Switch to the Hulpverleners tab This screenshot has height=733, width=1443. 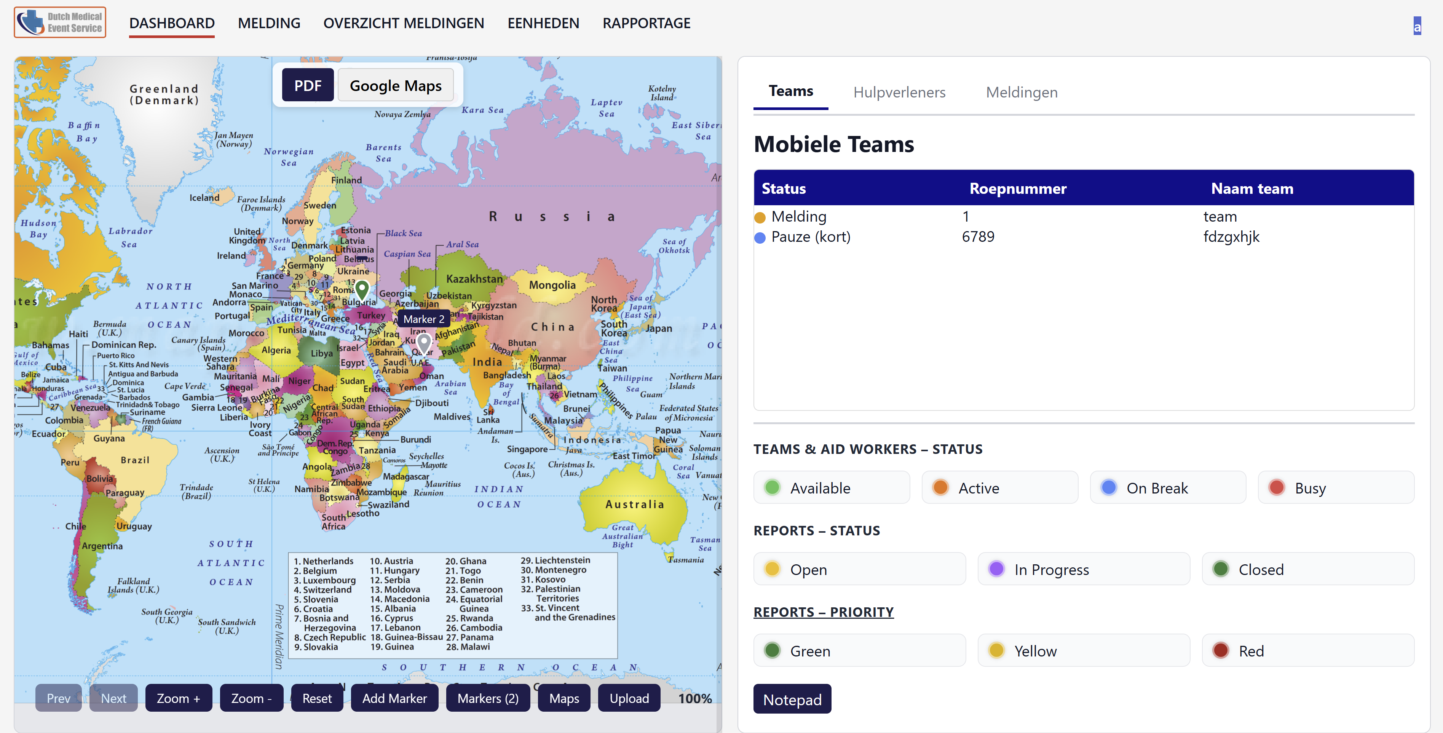coord(899,93)
